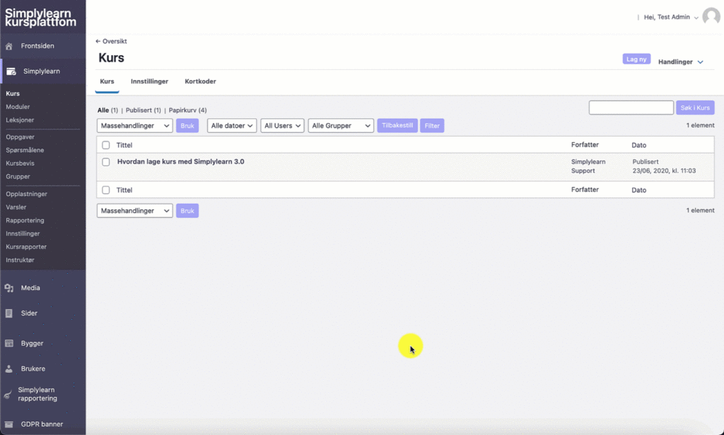
Task: Click the Sider pages icon
Action: pos(9,313)
